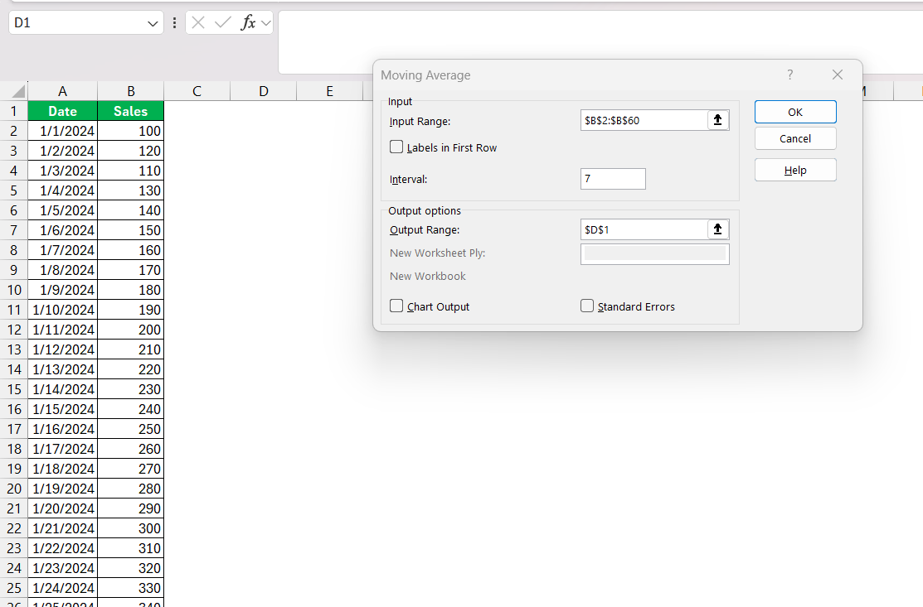This screenshot has width=923, height=607.
Task: Enable the Standard Errors checkbox
Action: pyautogui.click(x=587, y=306)
